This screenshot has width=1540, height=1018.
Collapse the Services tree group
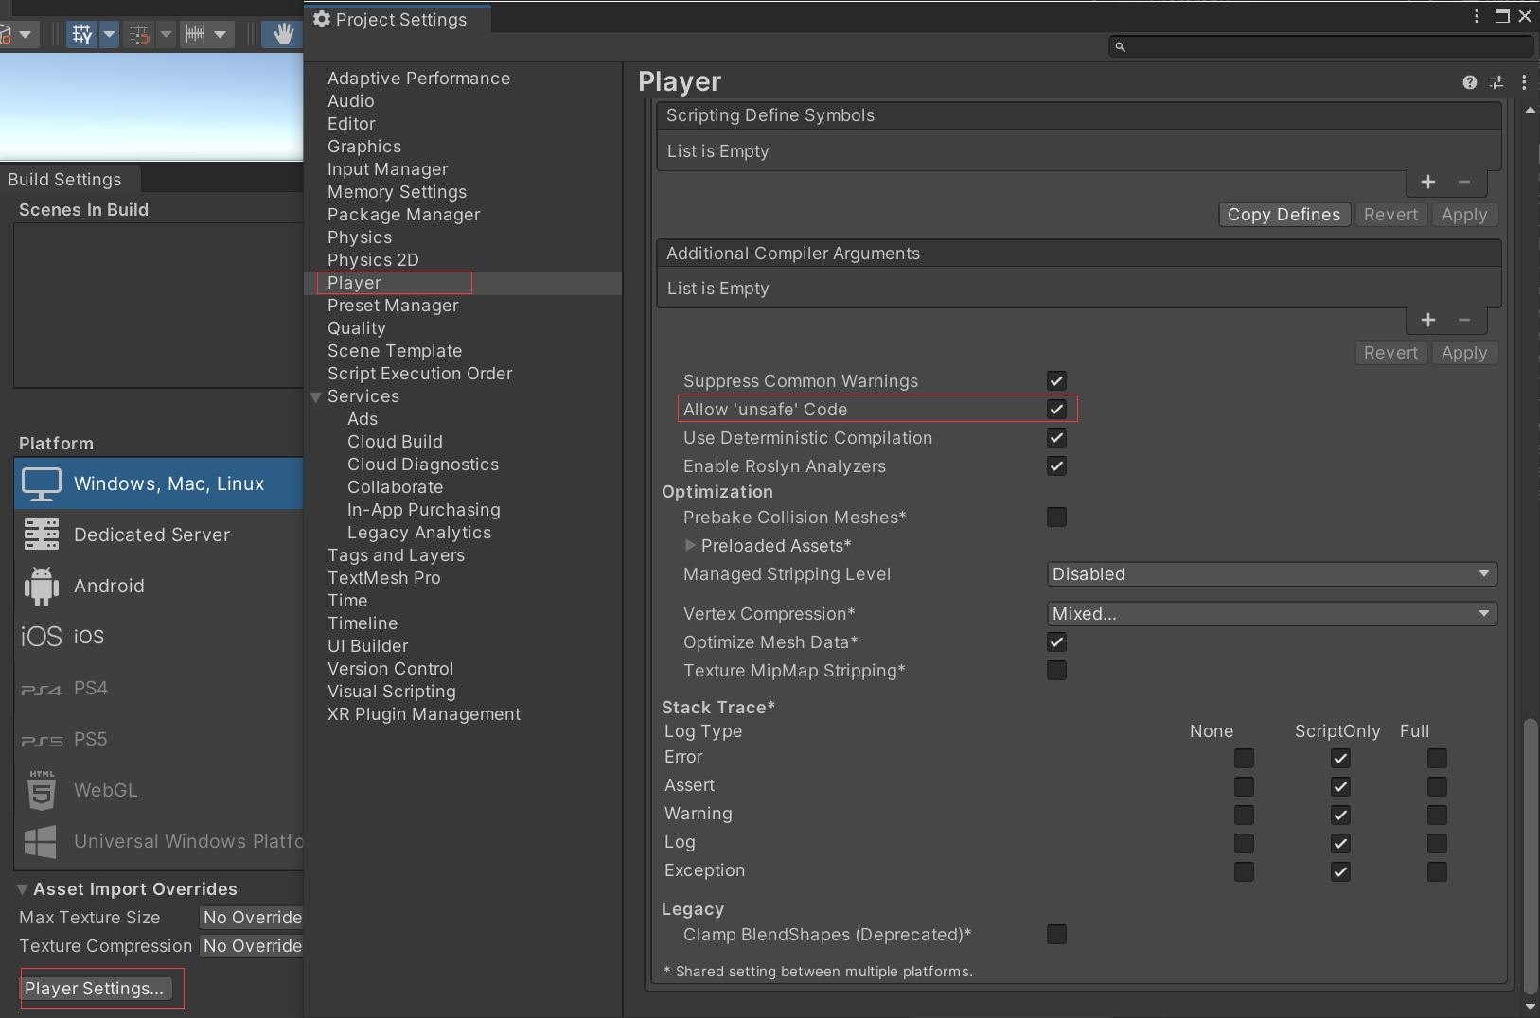(x=316, y=397)
